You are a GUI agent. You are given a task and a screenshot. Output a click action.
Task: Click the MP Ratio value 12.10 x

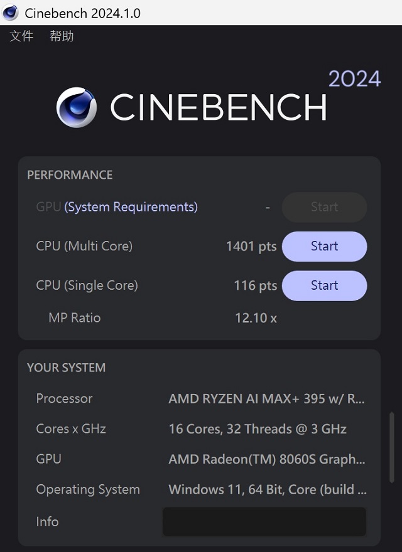pos(255,318)
